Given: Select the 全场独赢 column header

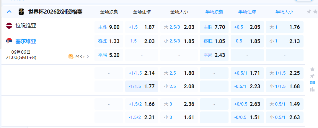Looking at the screenshot, I should pyautogui.click(x=109, y=12).
